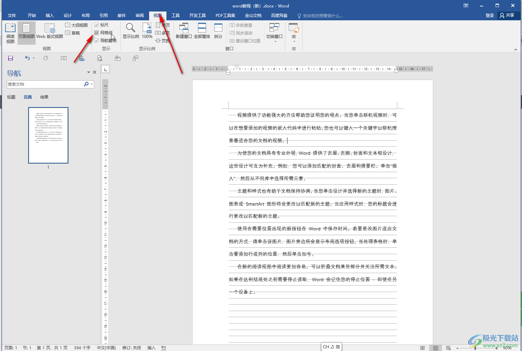Open the 开发工具 tab

point(198,16)
